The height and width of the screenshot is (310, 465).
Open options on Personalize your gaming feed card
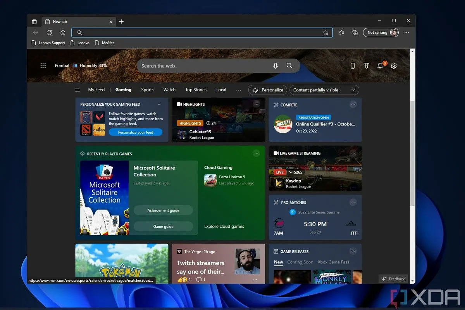click(x=160, y=104)
